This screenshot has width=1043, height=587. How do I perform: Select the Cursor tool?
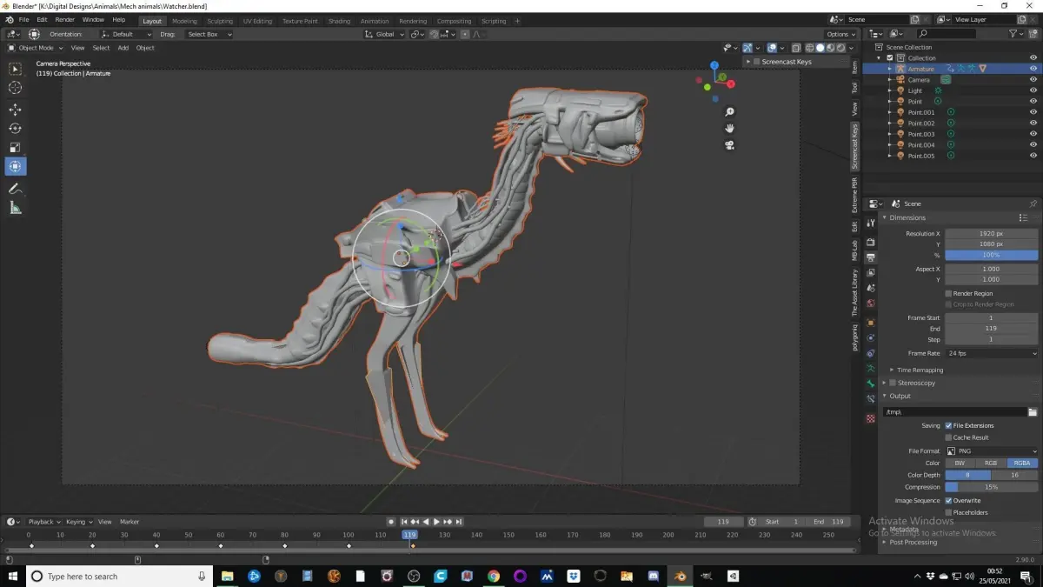click(x=16, y=88)
